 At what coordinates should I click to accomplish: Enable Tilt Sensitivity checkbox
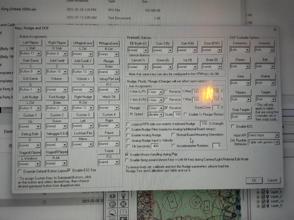pos(128,146)
